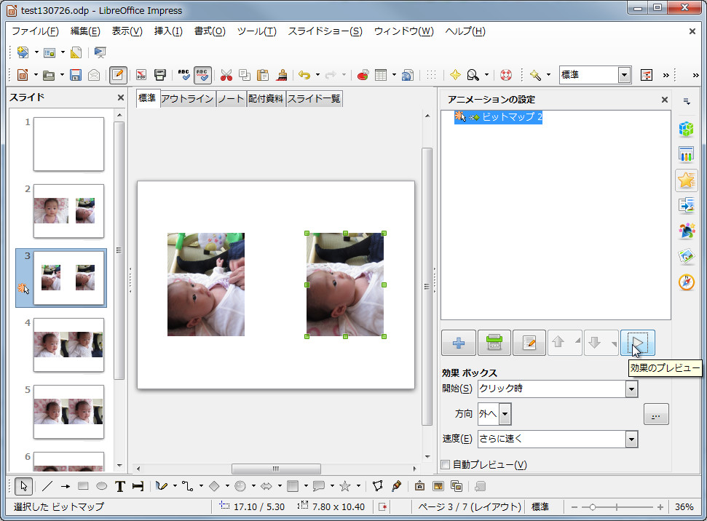
Task: Enable the 自動プレビュー checkbox
Action: [446, 465]
